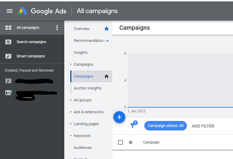
Task: Click the redacted smart campaign's wand icon
Action: pyautogui.click(x=8, y=81)
